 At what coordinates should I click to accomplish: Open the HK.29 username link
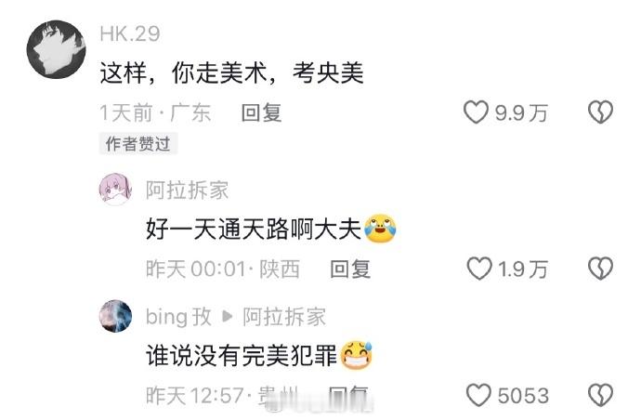129,33
